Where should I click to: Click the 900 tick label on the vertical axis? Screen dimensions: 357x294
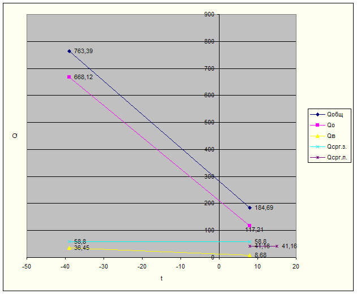209,14
